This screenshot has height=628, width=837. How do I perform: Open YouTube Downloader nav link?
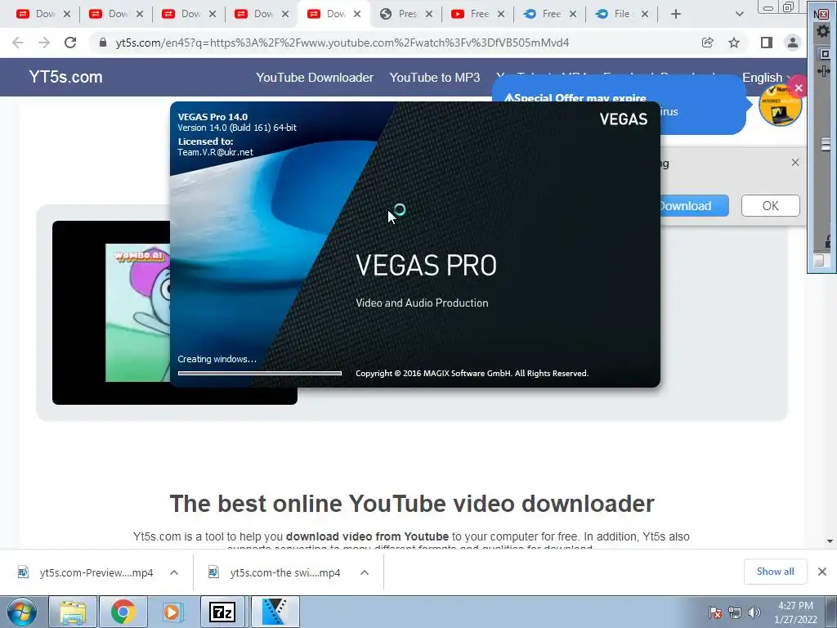(315, 78)
